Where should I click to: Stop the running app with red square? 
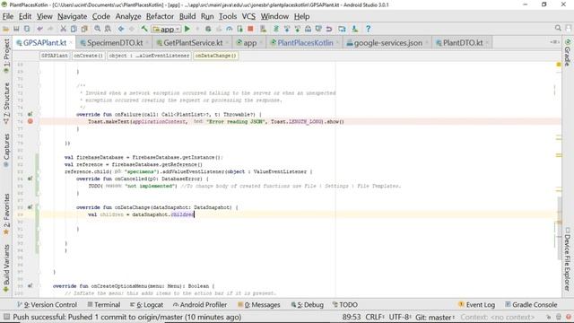(x=250, y=29)
